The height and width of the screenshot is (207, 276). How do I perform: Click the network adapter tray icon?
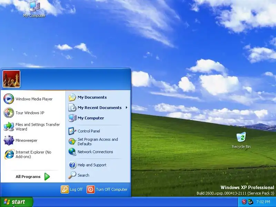pyautogui.click(x=250, y=202)
